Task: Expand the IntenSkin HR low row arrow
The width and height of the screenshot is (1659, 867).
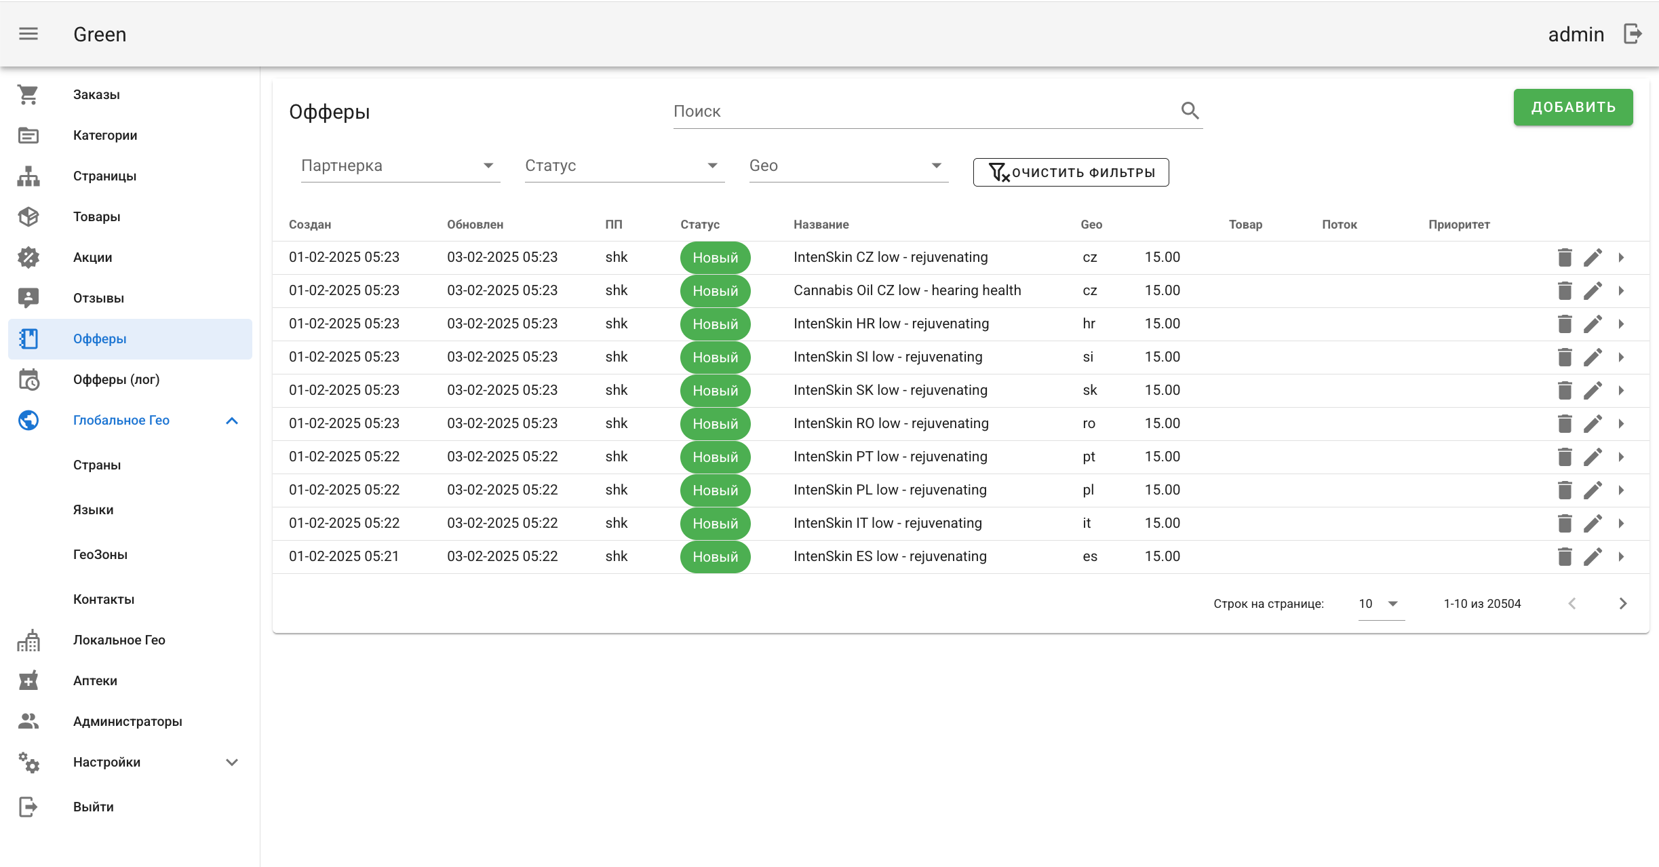Action: click(x=1621, y=324)
